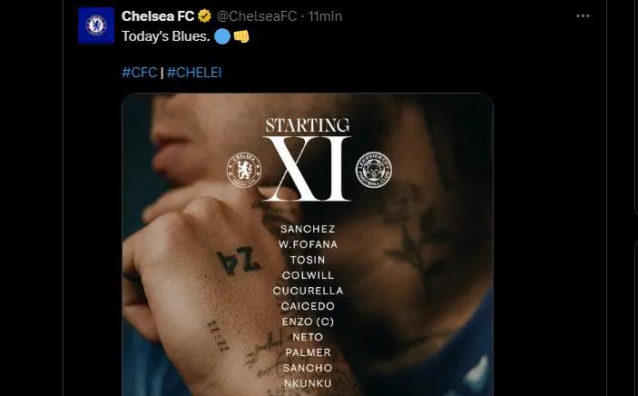
Task: Click the fist bump emoji
Action: point(240,35)
